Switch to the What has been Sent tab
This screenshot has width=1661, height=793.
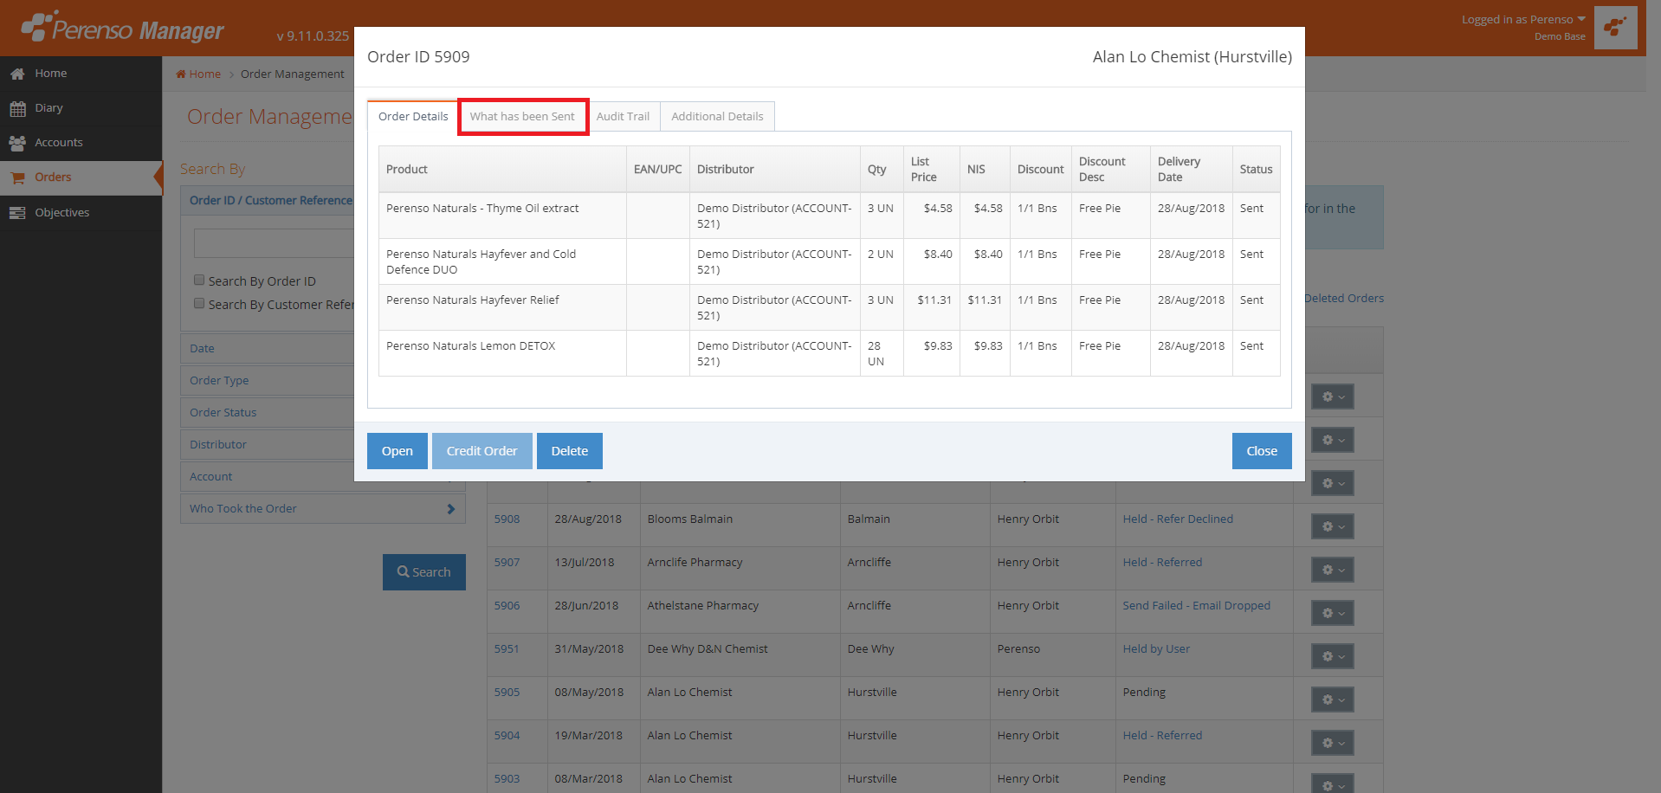pos(522,117)
